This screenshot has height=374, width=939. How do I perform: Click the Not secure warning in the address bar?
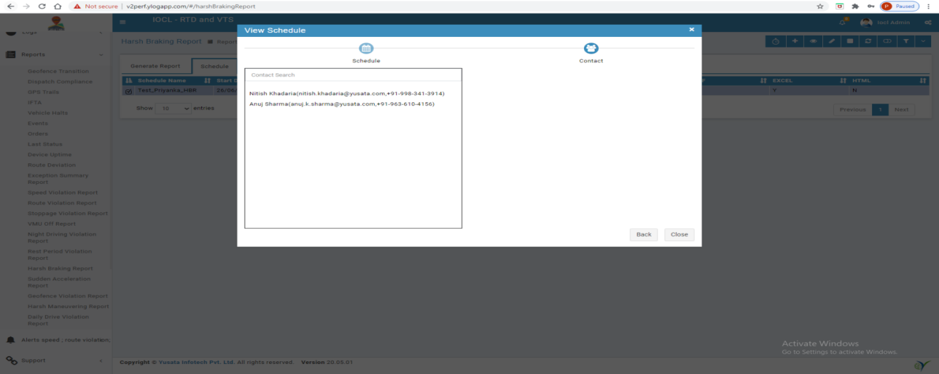click(x=96, y=6)
